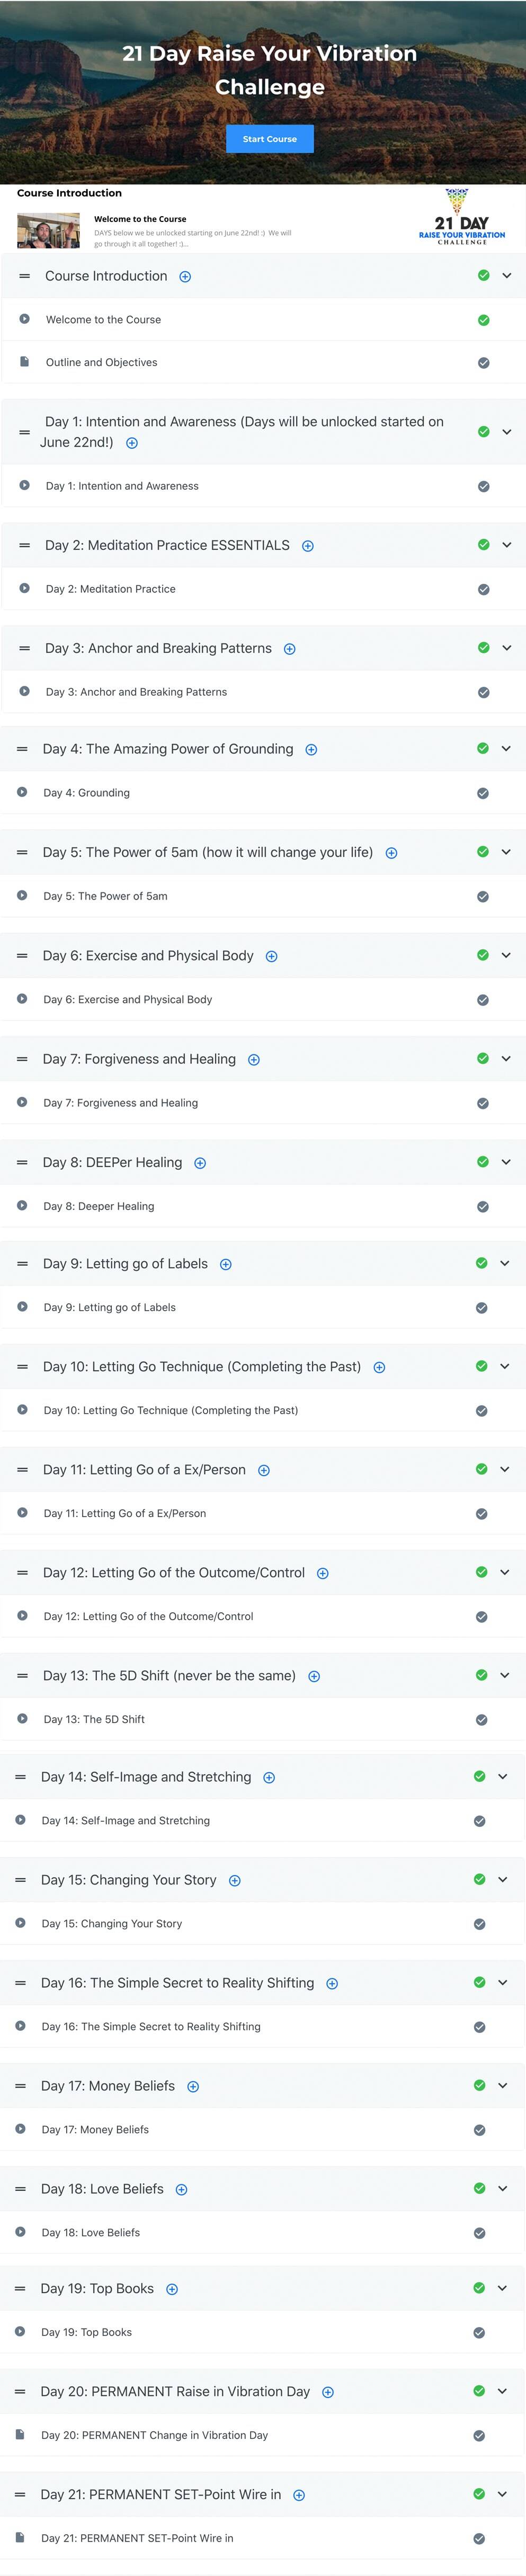This screenshot has height=2576, width=526.
Task: Click document icon for Day 20 lesson
Action: tap(20, 2434)
